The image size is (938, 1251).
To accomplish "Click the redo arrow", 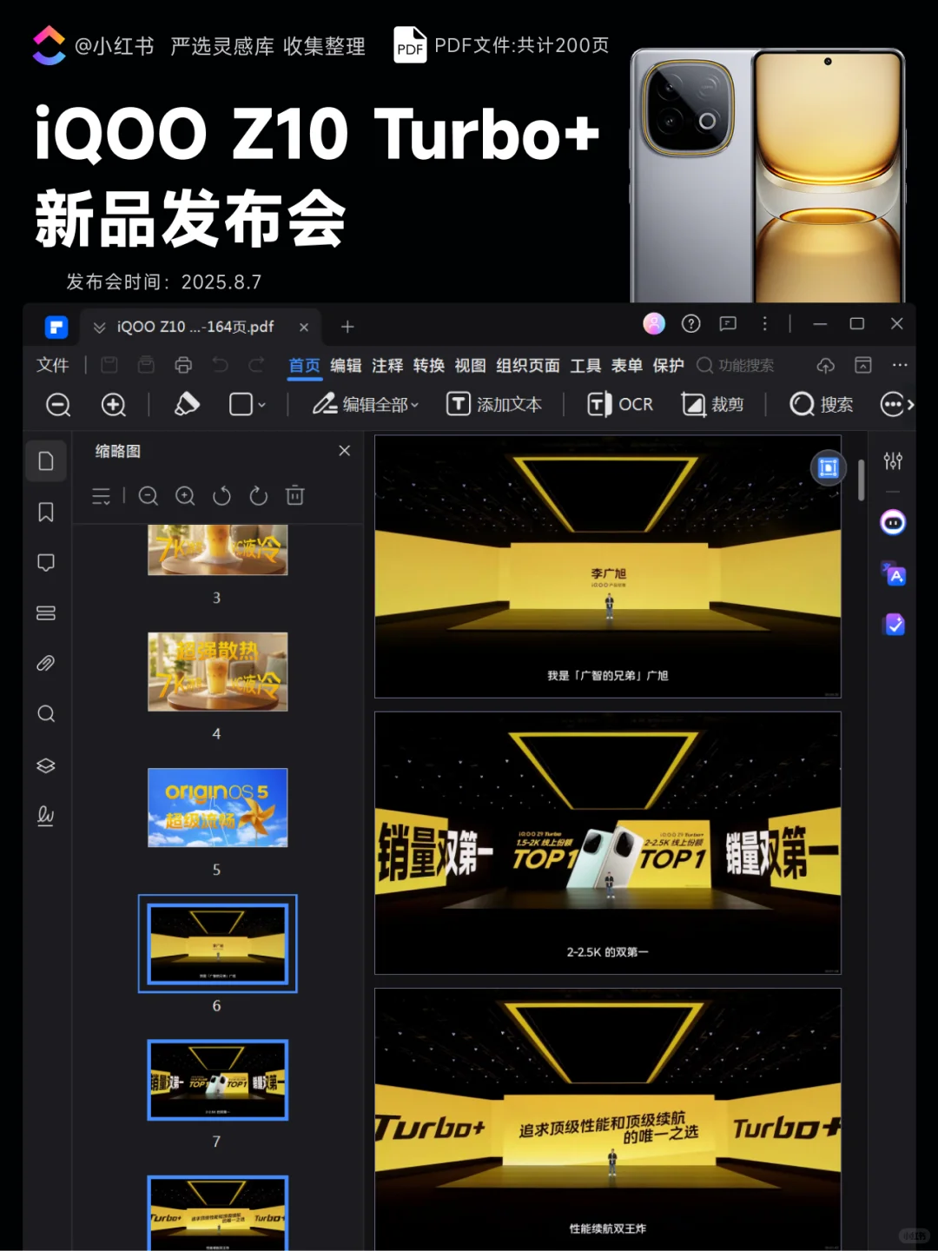I will coord(256,365).
